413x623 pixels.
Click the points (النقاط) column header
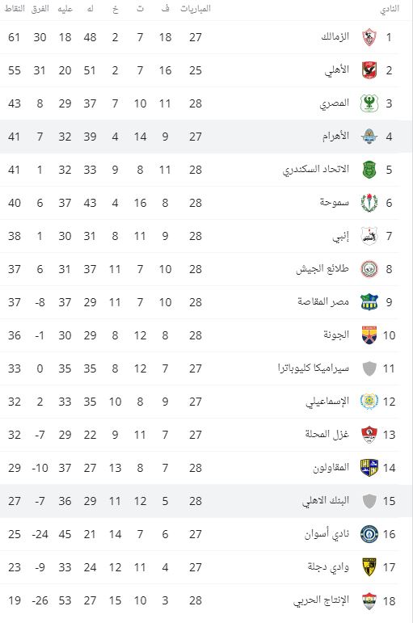pos(15,8)
